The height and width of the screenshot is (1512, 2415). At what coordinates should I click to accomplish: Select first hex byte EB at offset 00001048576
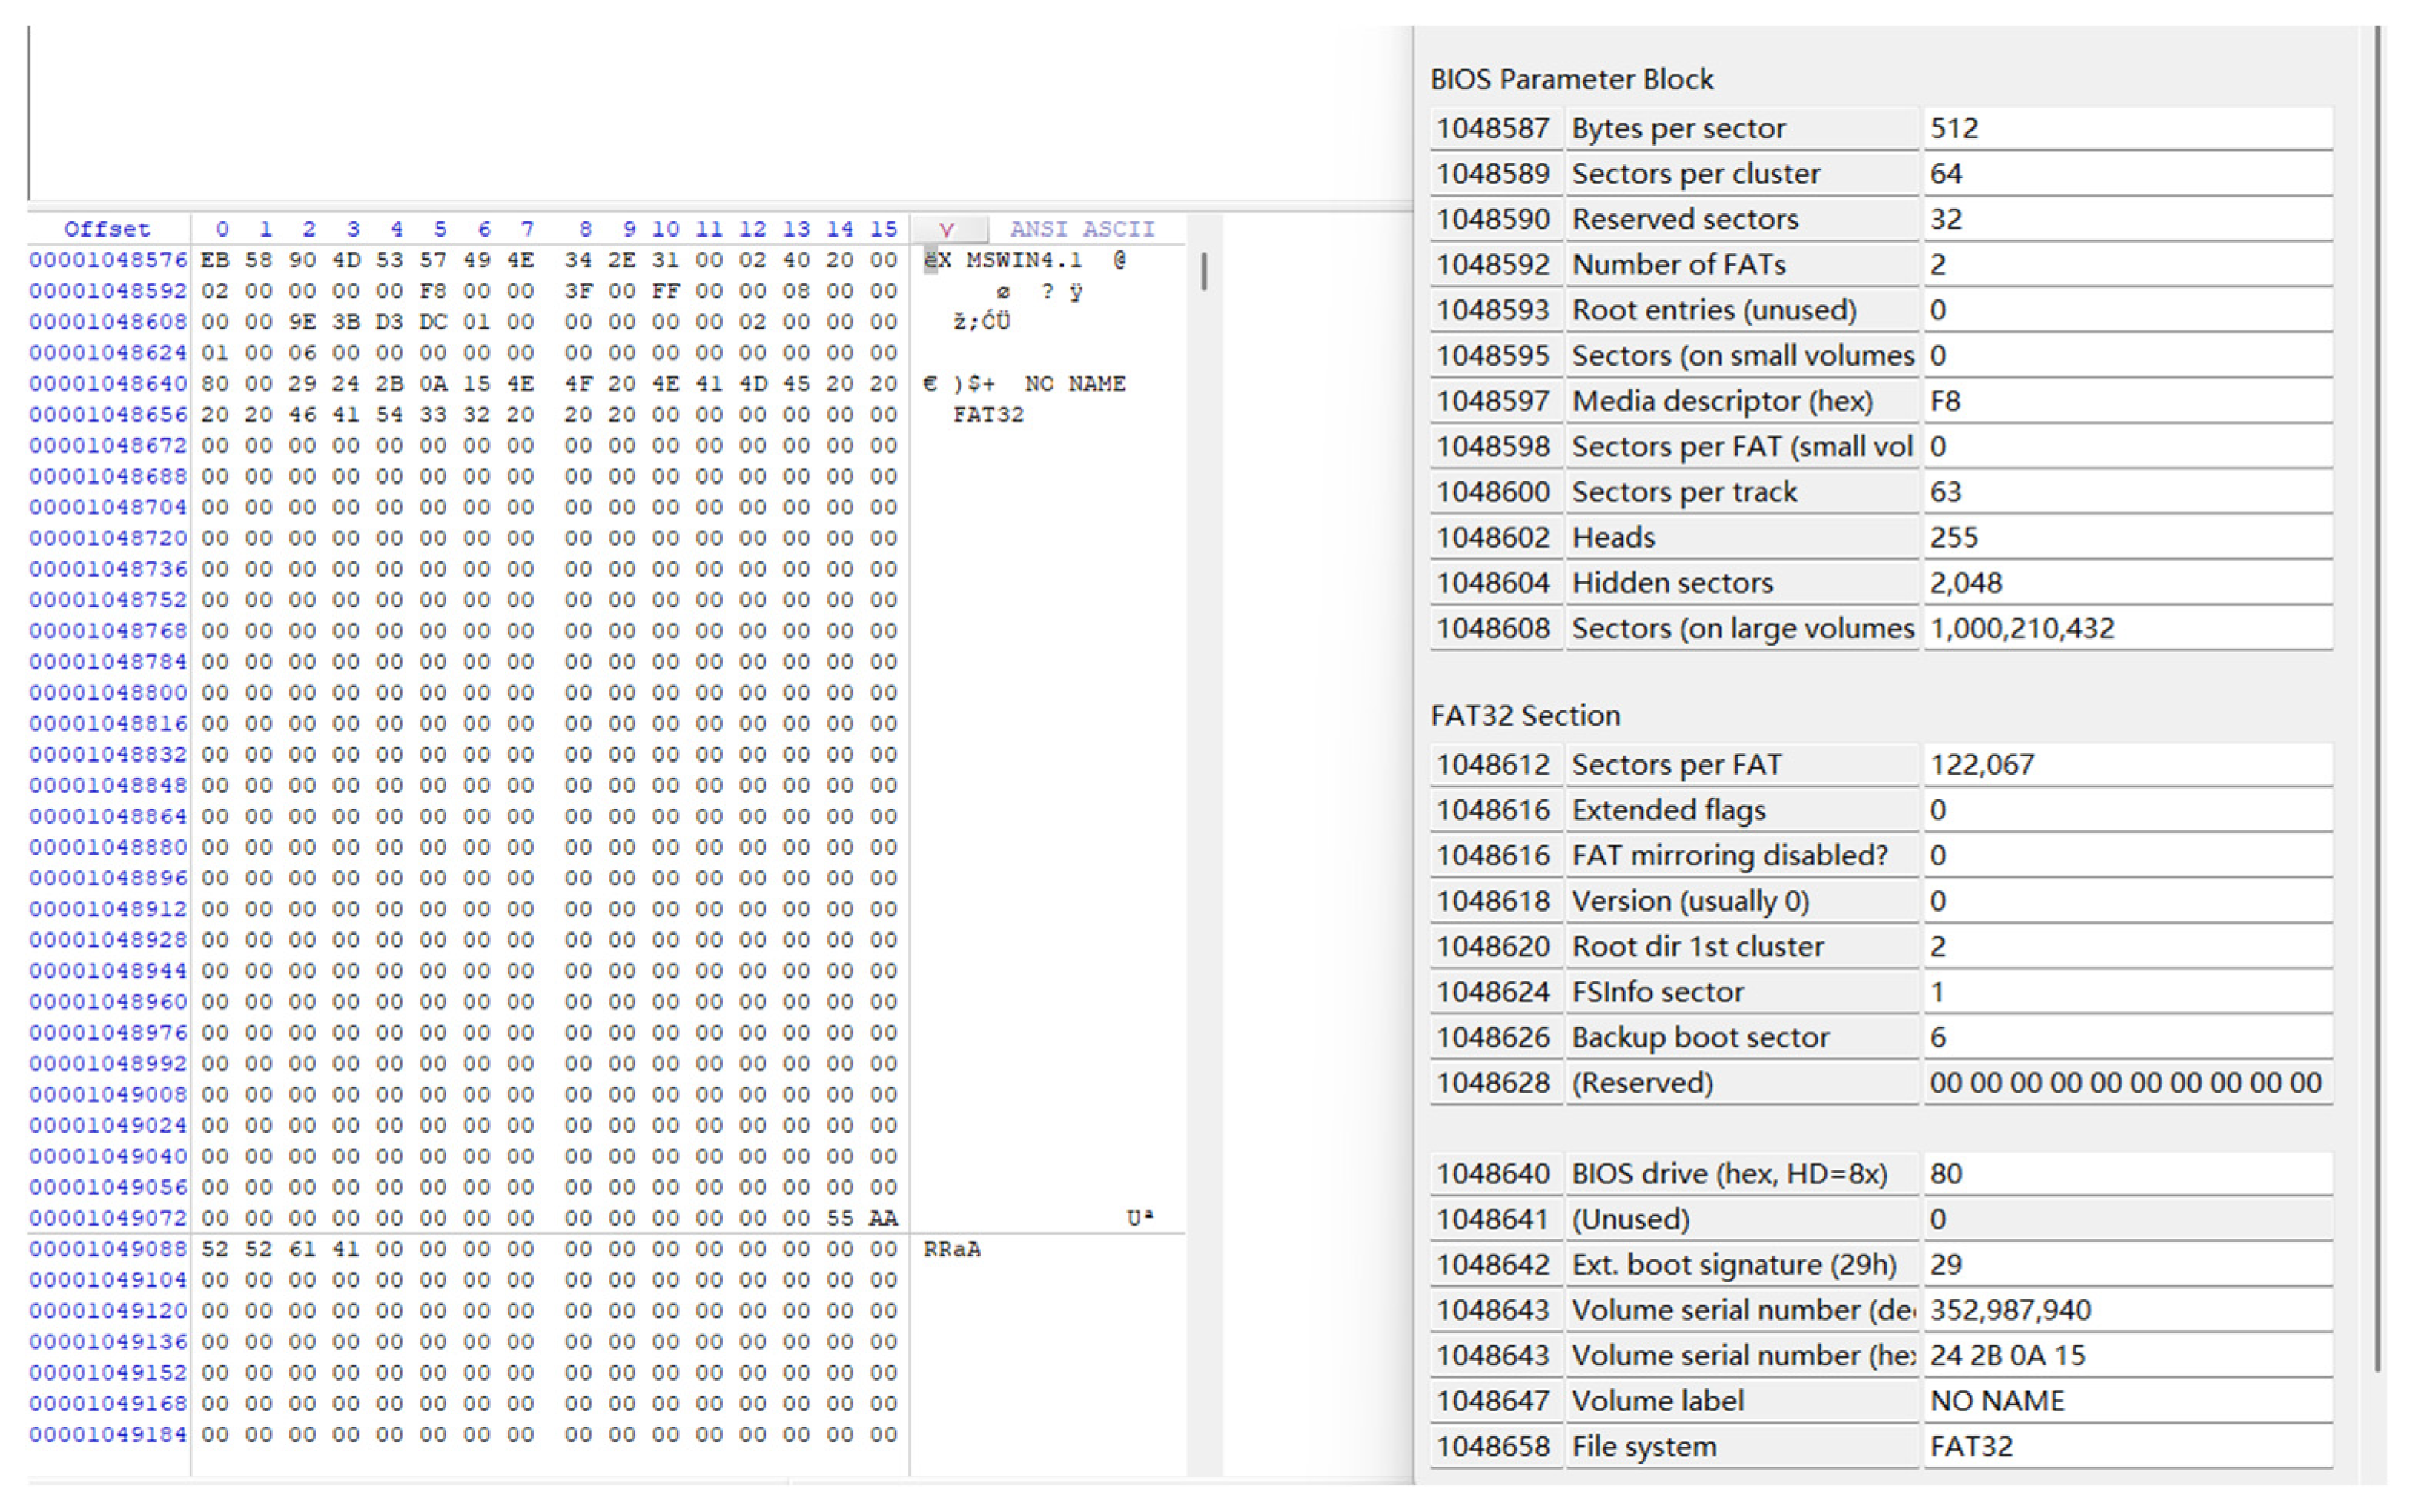point(215,260)
